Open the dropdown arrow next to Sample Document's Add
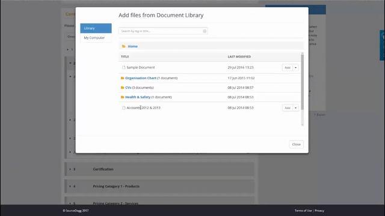 pyautogui.click(x=295, y=68)
